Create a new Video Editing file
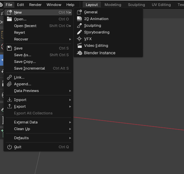The height and width of the screenshot is (174, 184). point(108,46)
